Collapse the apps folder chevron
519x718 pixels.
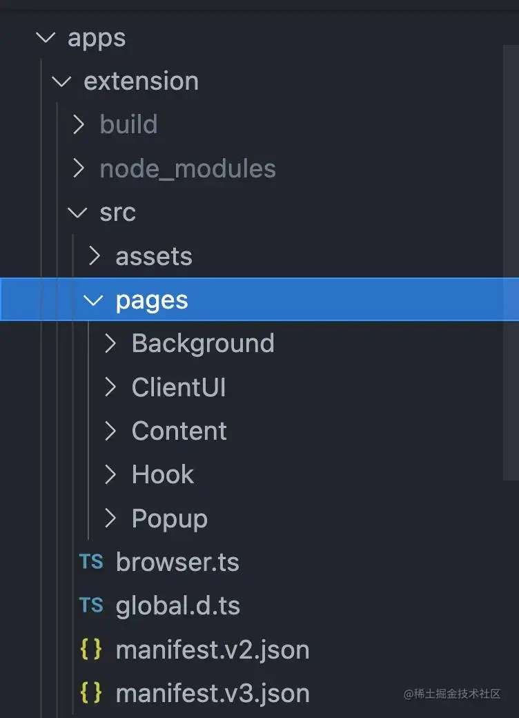point(46,37)
